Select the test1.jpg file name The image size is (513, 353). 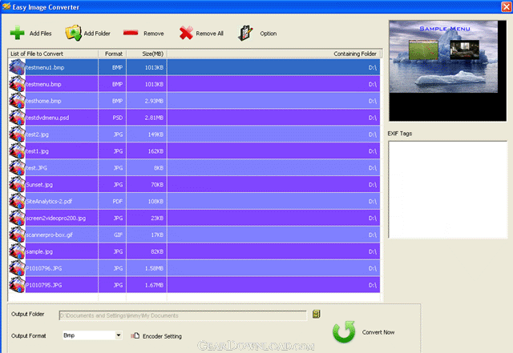(38, 151)
